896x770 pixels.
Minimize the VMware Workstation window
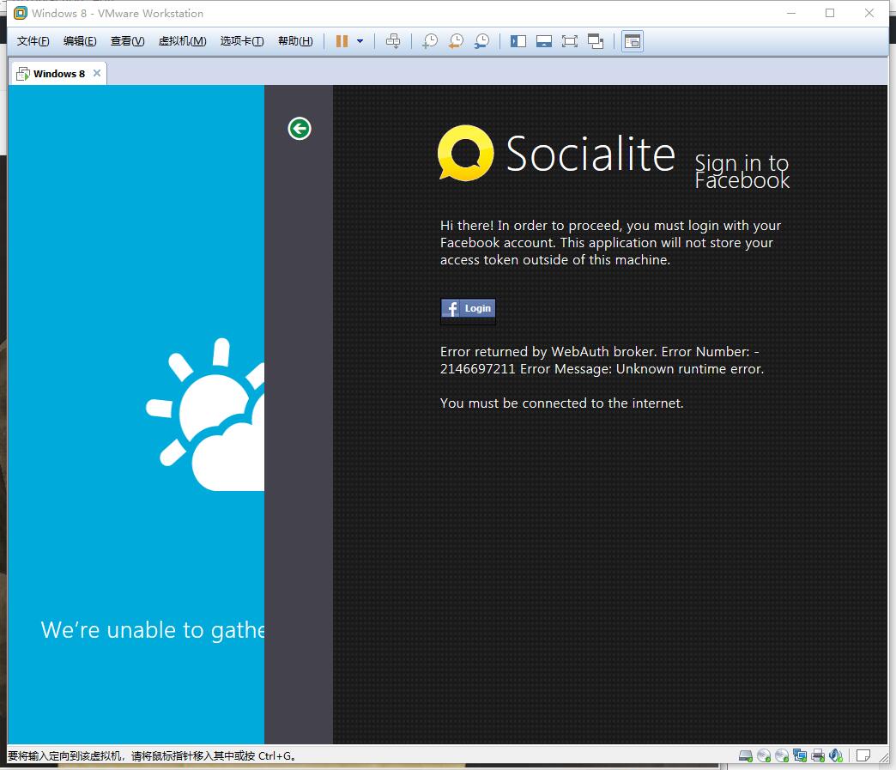pyautogui.click(x=791, y=13)
